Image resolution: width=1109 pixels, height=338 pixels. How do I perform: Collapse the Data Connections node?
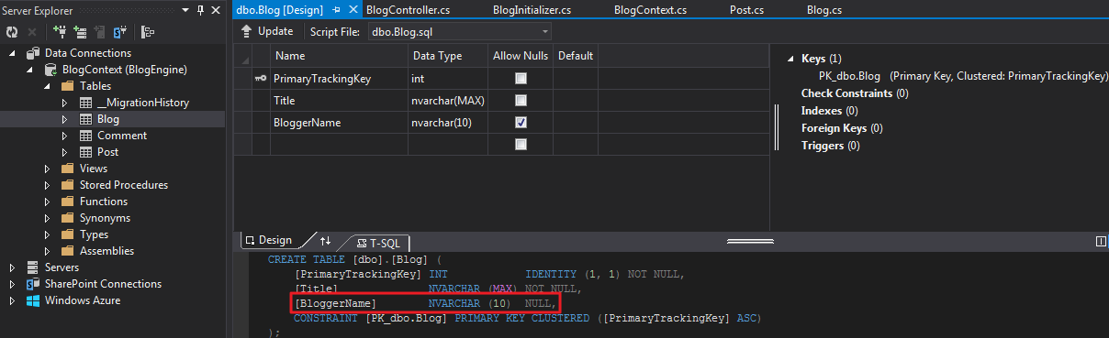[13, 53]
